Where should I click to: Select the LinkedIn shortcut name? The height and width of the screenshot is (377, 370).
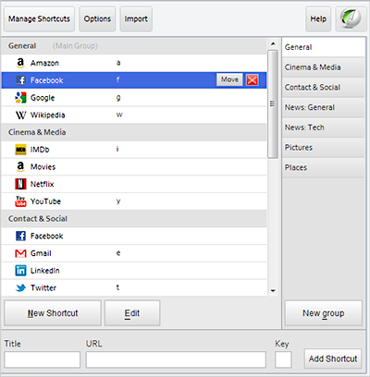pos(45,271)
